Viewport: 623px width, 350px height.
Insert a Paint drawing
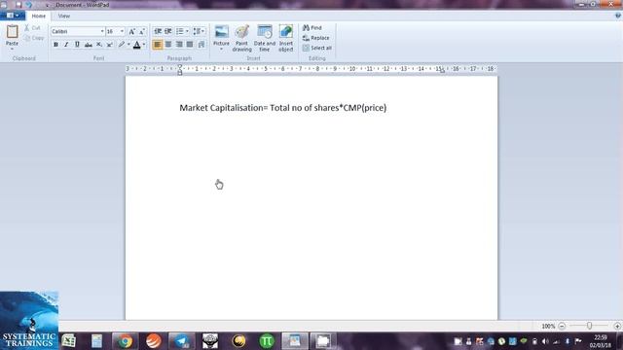click(x=242, y=38)
